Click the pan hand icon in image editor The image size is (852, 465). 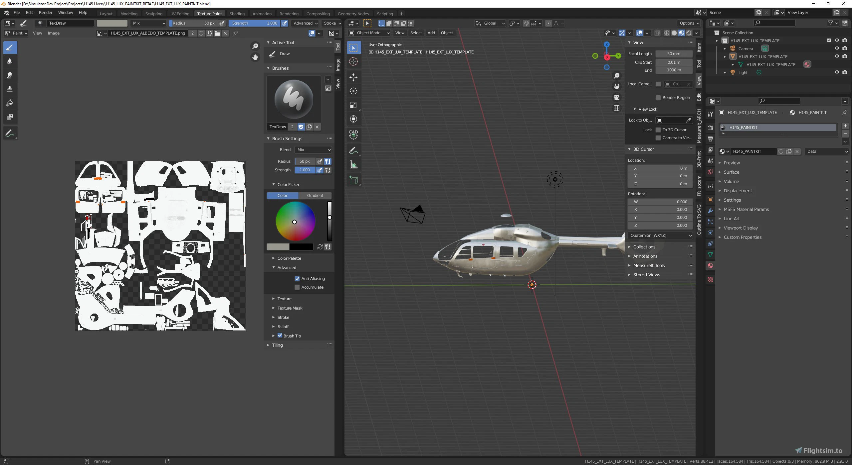255,57
